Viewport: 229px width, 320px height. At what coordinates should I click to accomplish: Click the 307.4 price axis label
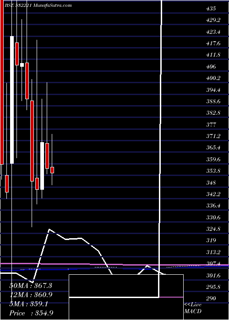tap(214, 263)
